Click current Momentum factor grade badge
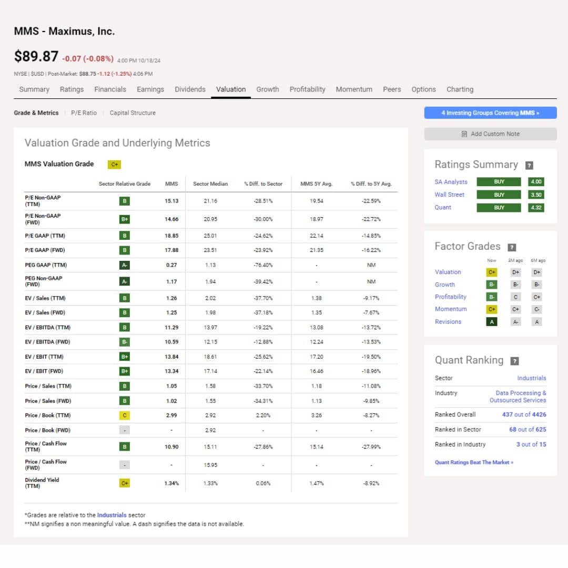This screenshot has width=568, height=568. (x=492, y=309)
